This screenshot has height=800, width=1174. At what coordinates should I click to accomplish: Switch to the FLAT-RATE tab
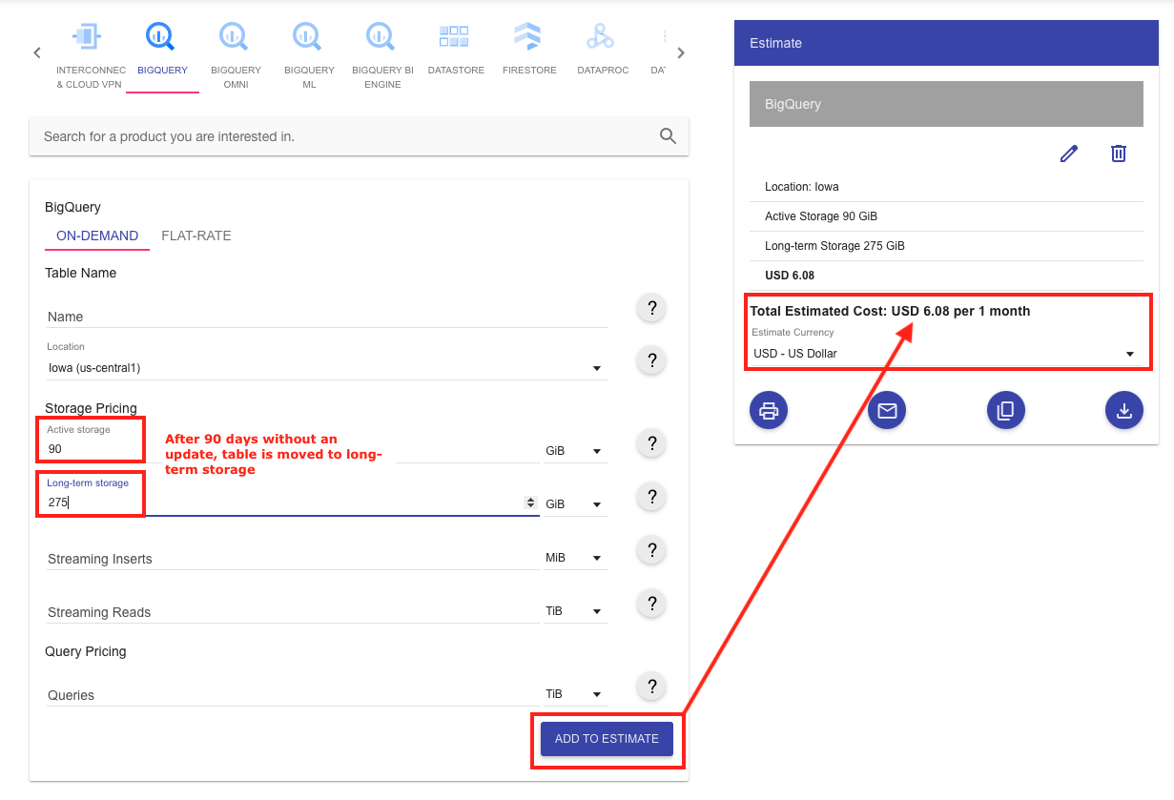[x=196, y=236]
